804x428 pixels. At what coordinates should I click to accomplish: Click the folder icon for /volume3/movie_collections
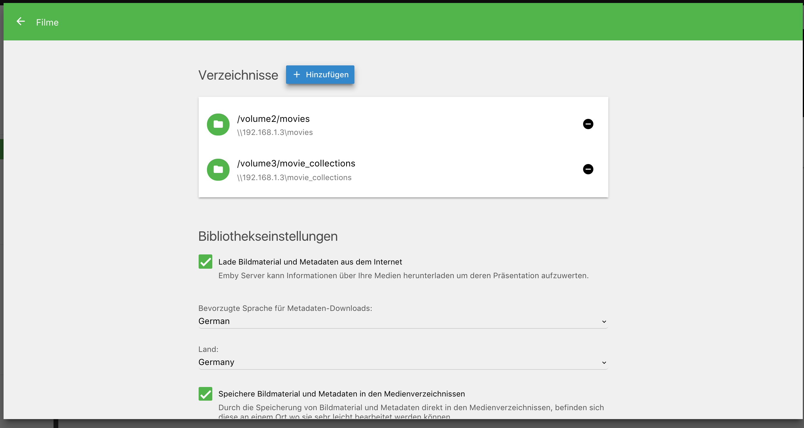point(218,169)
